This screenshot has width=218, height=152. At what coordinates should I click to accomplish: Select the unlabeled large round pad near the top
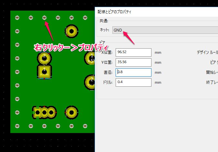click(71, 31)
